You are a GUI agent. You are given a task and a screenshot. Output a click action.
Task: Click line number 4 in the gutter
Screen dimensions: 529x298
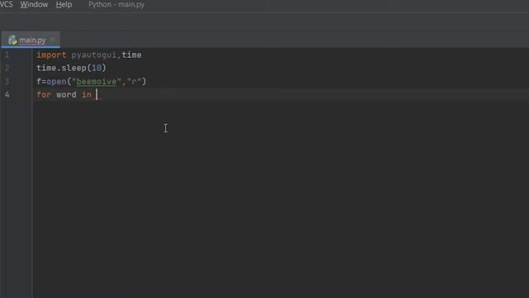click(7, 94)
